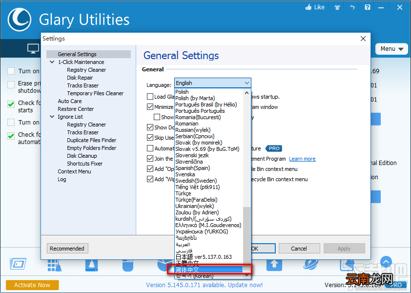Image resolution: width=411 pixels, height=293 pixels.
Task: Choose Polish (by Marta) language
Action: [x=209, y=98]
